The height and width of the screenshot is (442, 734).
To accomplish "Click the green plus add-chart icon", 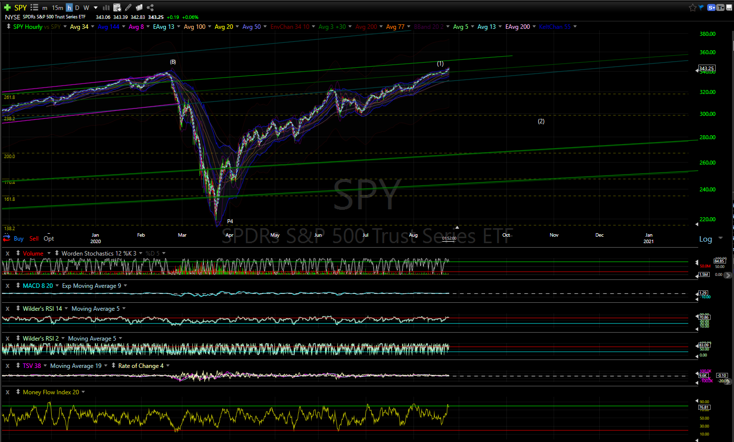I will coord(7,7).
